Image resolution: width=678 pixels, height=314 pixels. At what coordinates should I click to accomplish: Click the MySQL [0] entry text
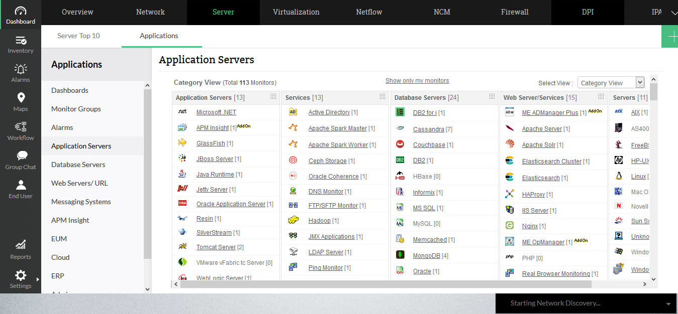pyautogui.click(x=427, y=224)
